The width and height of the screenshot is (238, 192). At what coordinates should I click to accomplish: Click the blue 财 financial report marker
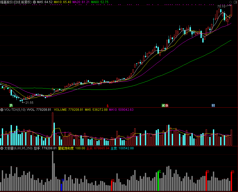pyautogui.click(x=213, y=105)
